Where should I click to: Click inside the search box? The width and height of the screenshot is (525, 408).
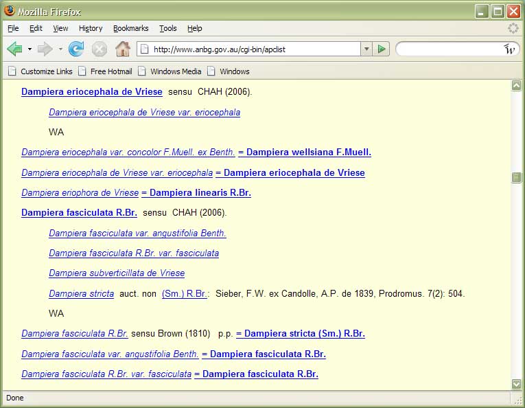(450, 49)
